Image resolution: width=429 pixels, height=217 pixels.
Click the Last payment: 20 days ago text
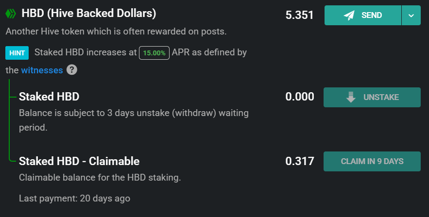pos(74,198)
